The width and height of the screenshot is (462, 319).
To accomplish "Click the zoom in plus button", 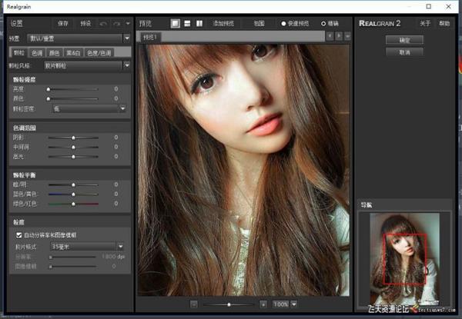I will (263, 304).
